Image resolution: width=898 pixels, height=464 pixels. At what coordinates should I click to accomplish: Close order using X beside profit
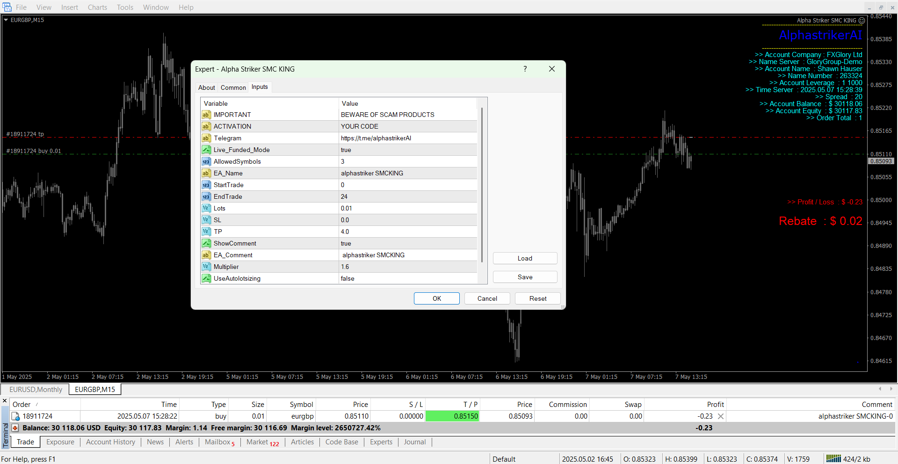(721, 416)
